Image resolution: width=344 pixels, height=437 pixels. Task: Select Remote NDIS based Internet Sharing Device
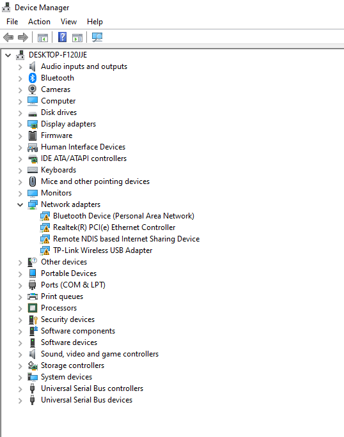[127, 239]
